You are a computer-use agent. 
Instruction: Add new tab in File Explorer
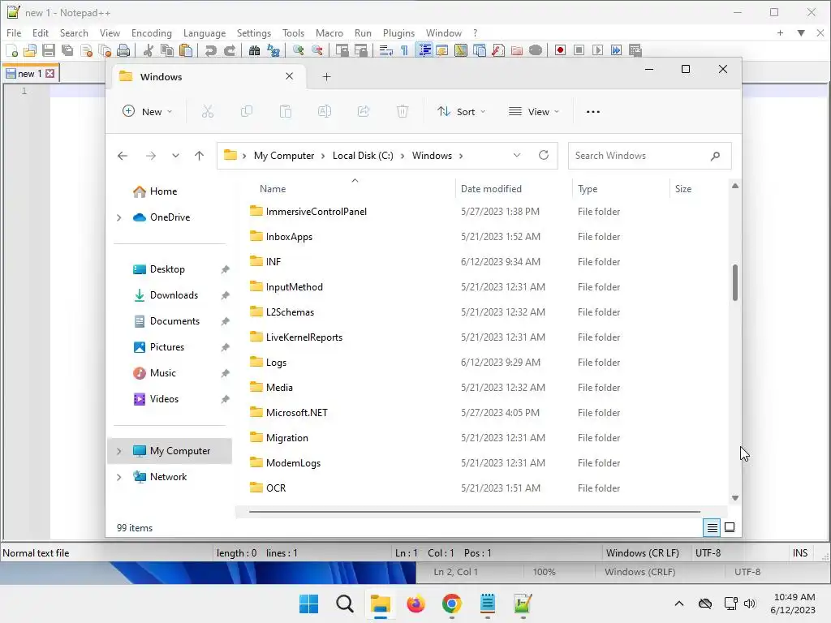coord(326,77)
